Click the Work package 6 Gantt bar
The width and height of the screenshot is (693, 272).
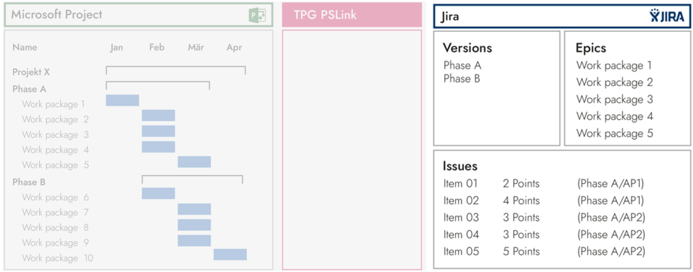[x=158, y=194]
